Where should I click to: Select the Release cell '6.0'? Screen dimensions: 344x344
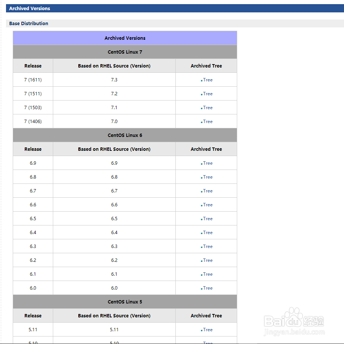pos(33,288)
